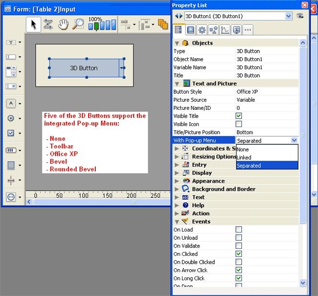Collapse the Events section
318x296 pixels.
(177, 221)
